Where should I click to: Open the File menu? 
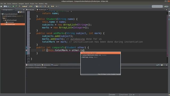(x=2, y=3)
